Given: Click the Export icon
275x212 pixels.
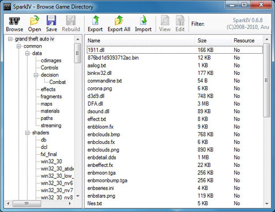Looking at the screenshot, I should click(95, 21).
